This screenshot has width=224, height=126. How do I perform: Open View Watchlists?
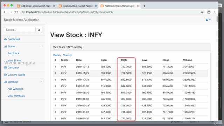click(x=16, y=96)
